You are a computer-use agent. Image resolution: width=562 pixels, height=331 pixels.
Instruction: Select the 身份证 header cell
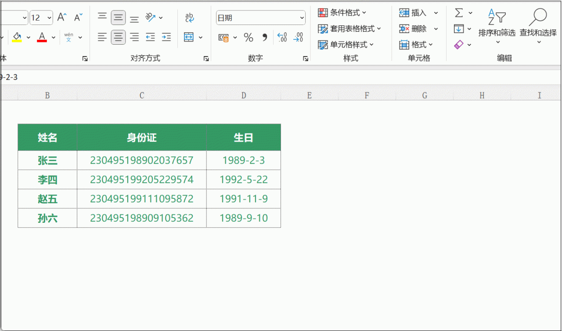tap(142, 137)
